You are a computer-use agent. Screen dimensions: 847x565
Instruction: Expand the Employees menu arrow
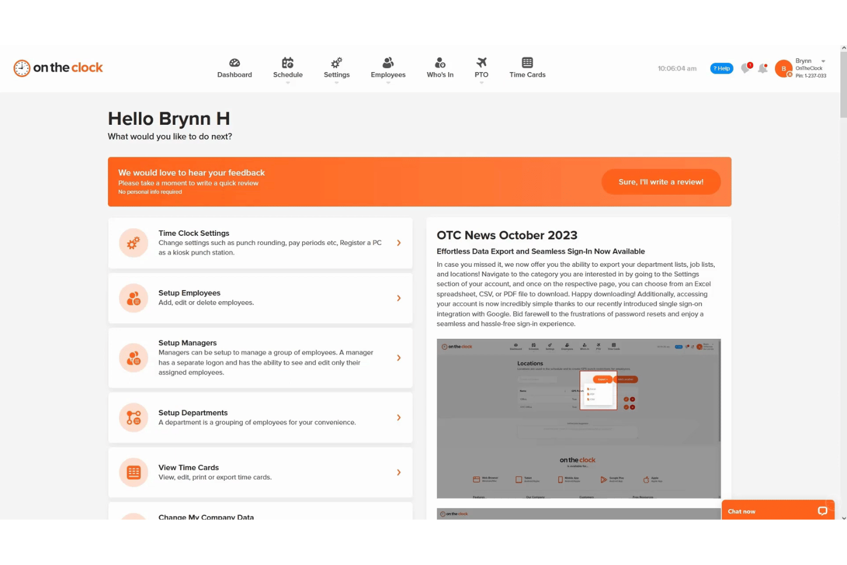388,83
